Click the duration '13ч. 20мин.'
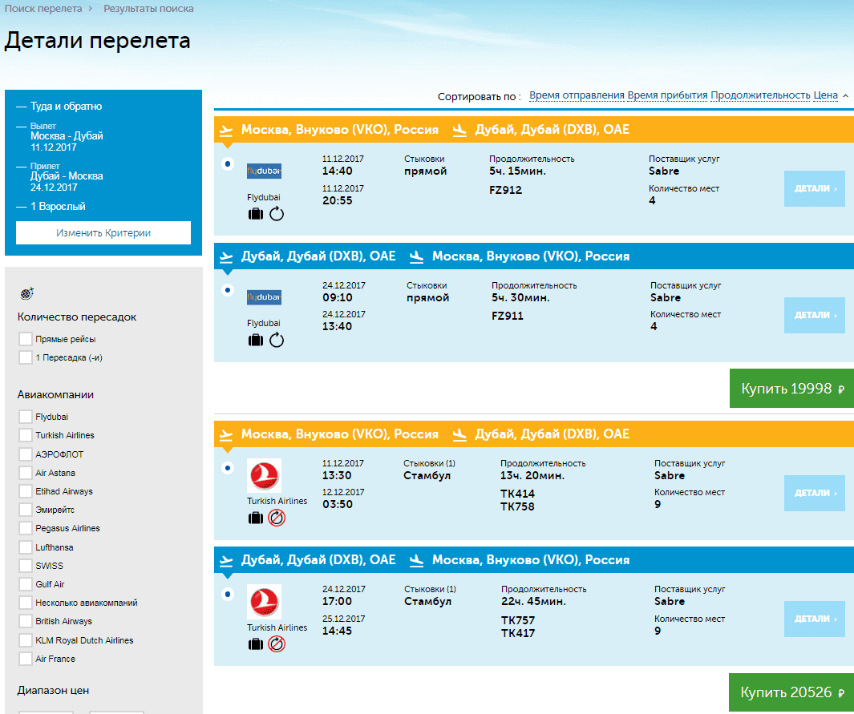This screenshot has height=714, width=854. tap(532, 476)
